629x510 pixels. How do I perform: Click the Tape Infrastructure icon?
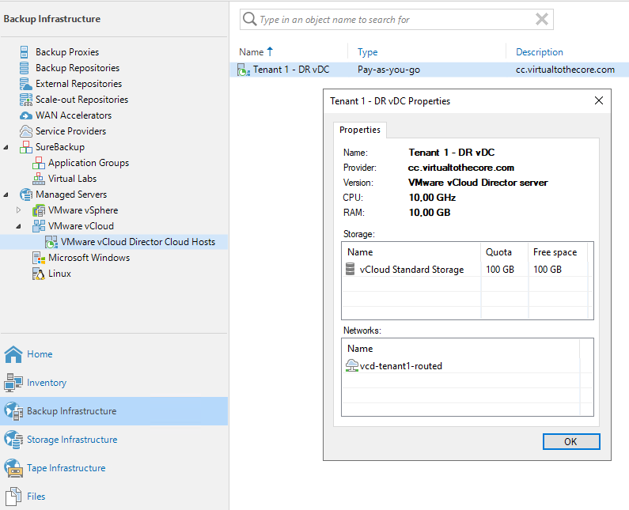13,468
